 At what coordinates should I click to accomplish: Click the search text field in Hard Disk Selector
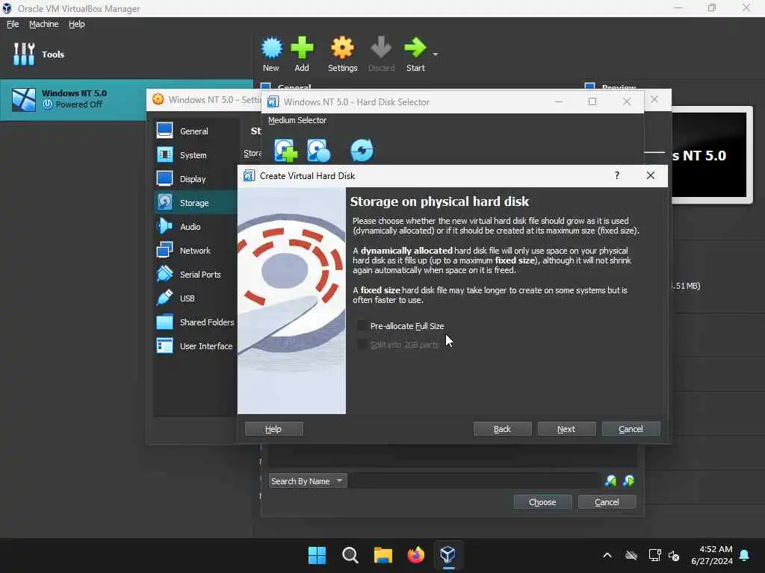475,481
